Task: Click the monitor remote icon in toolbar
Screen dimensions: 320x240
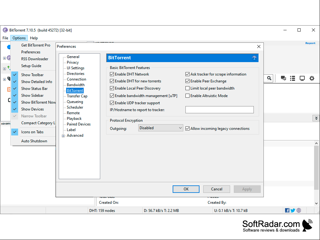Action: click(302, 78)
